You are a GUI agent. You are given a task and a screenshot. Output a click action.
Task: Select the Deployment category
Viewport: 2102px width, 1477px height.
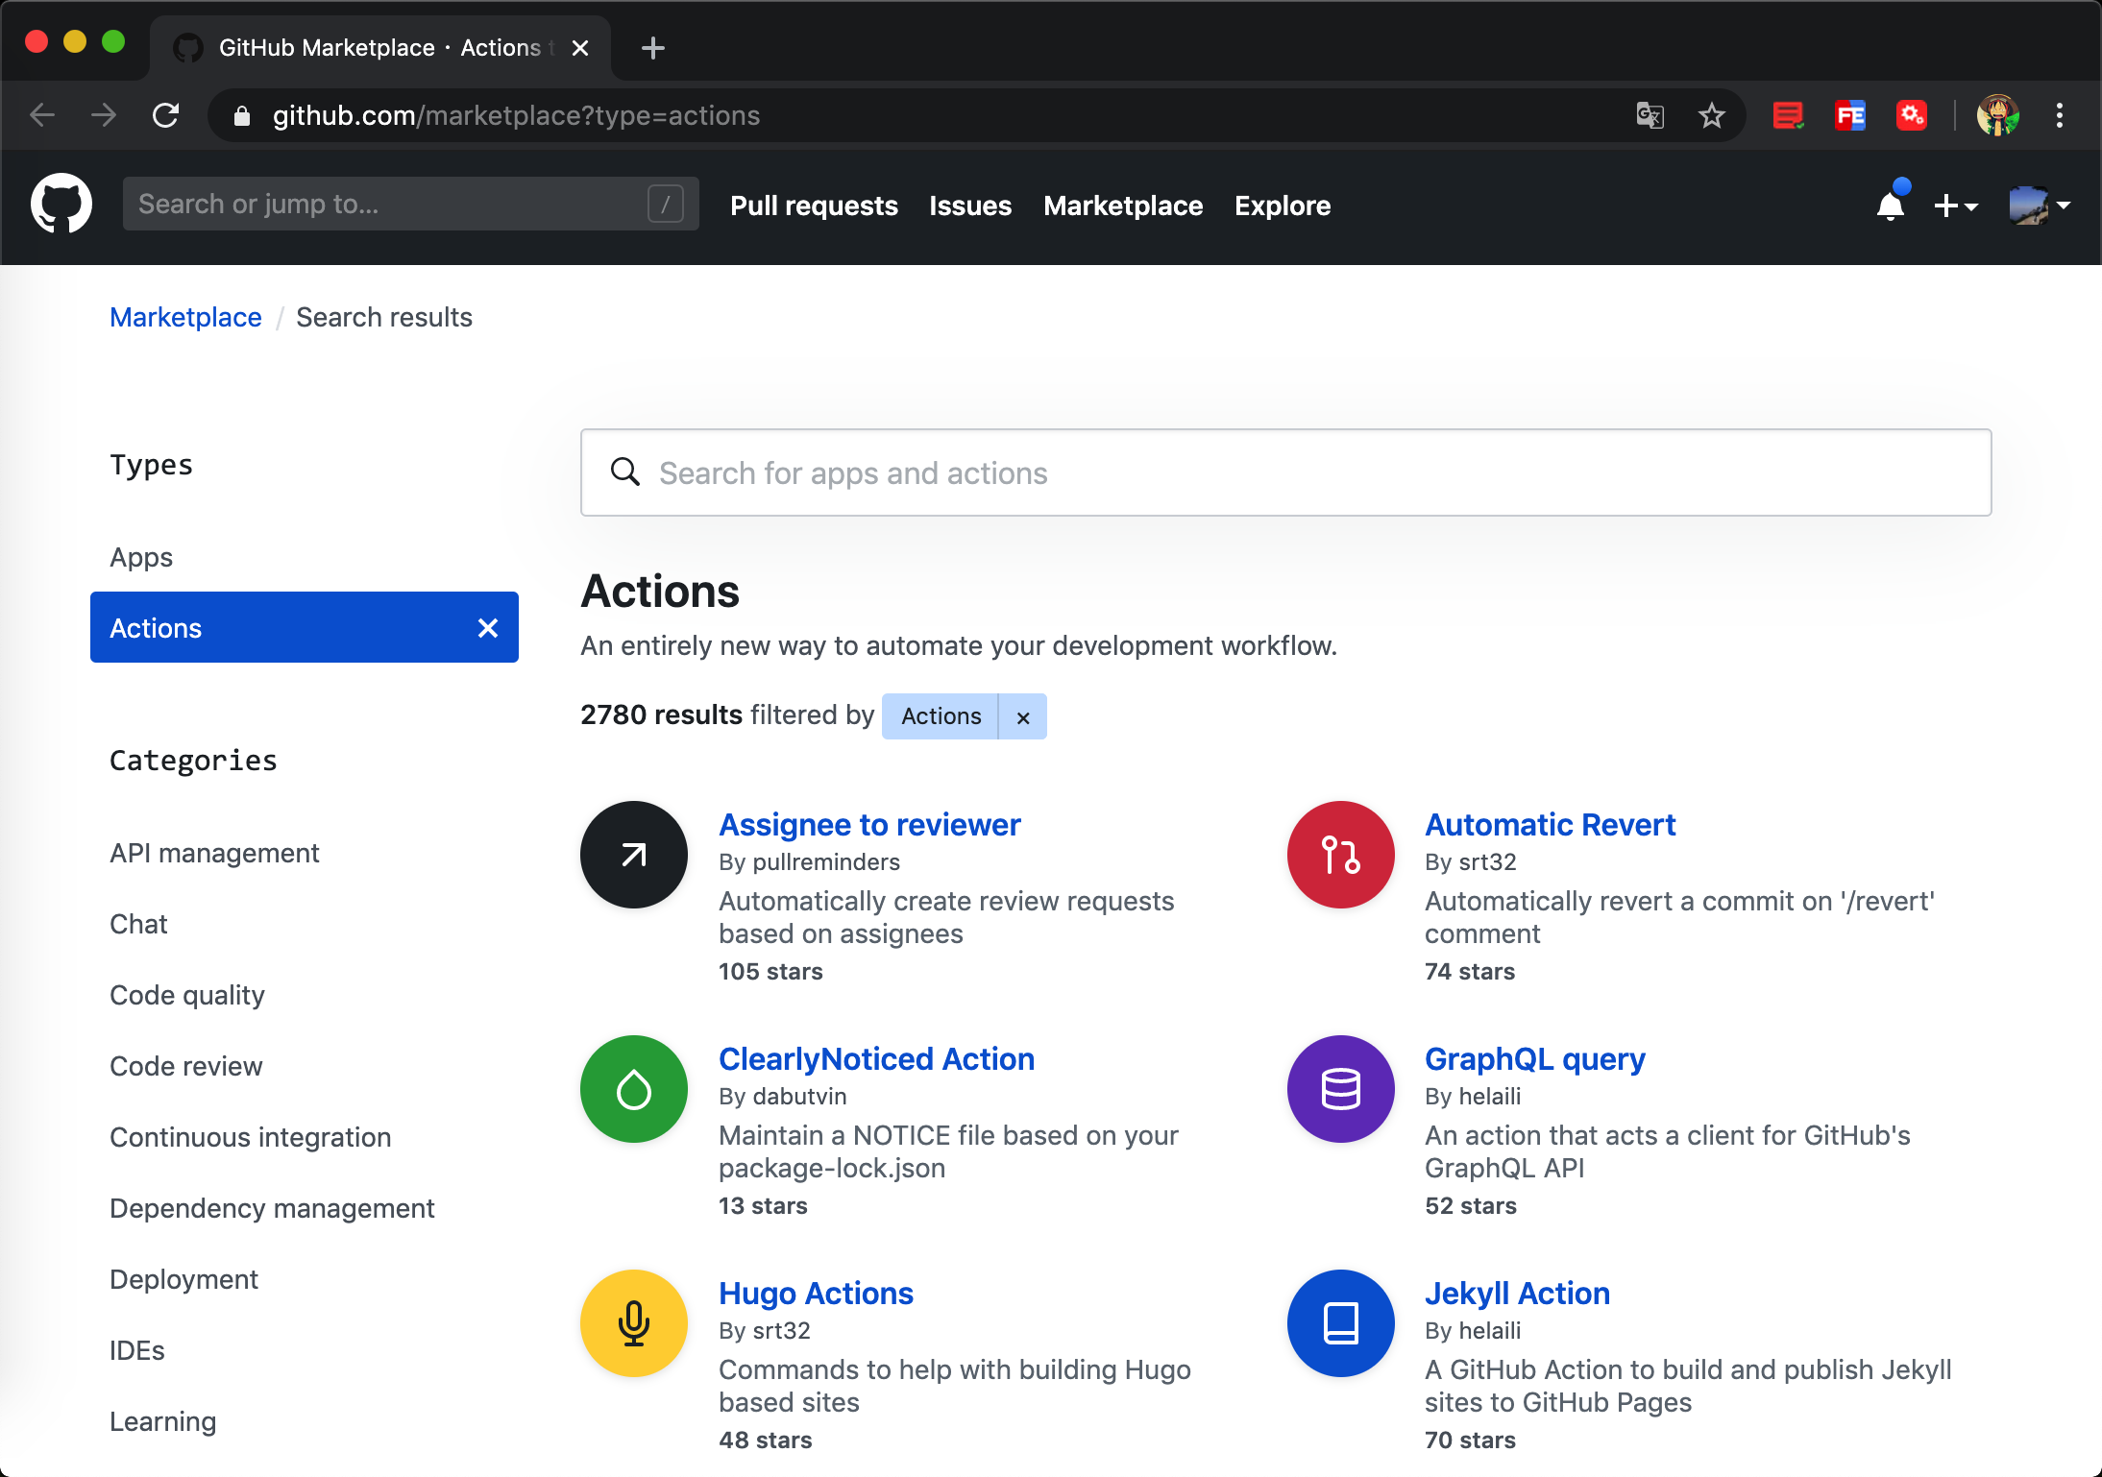pos(183,1279)
